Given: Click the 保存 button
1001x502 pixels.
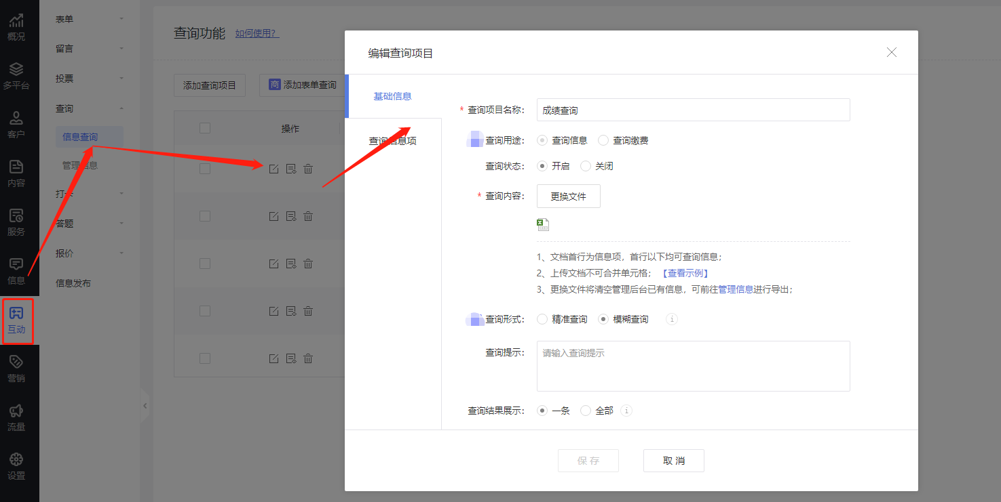Looking at the screenshot, I should pos(588,461).
